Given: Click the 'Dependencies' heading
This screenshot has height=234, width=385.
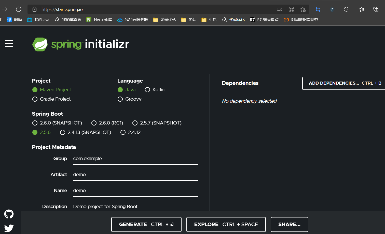Looking at the screenshot, I should click(x=240, y=83).
